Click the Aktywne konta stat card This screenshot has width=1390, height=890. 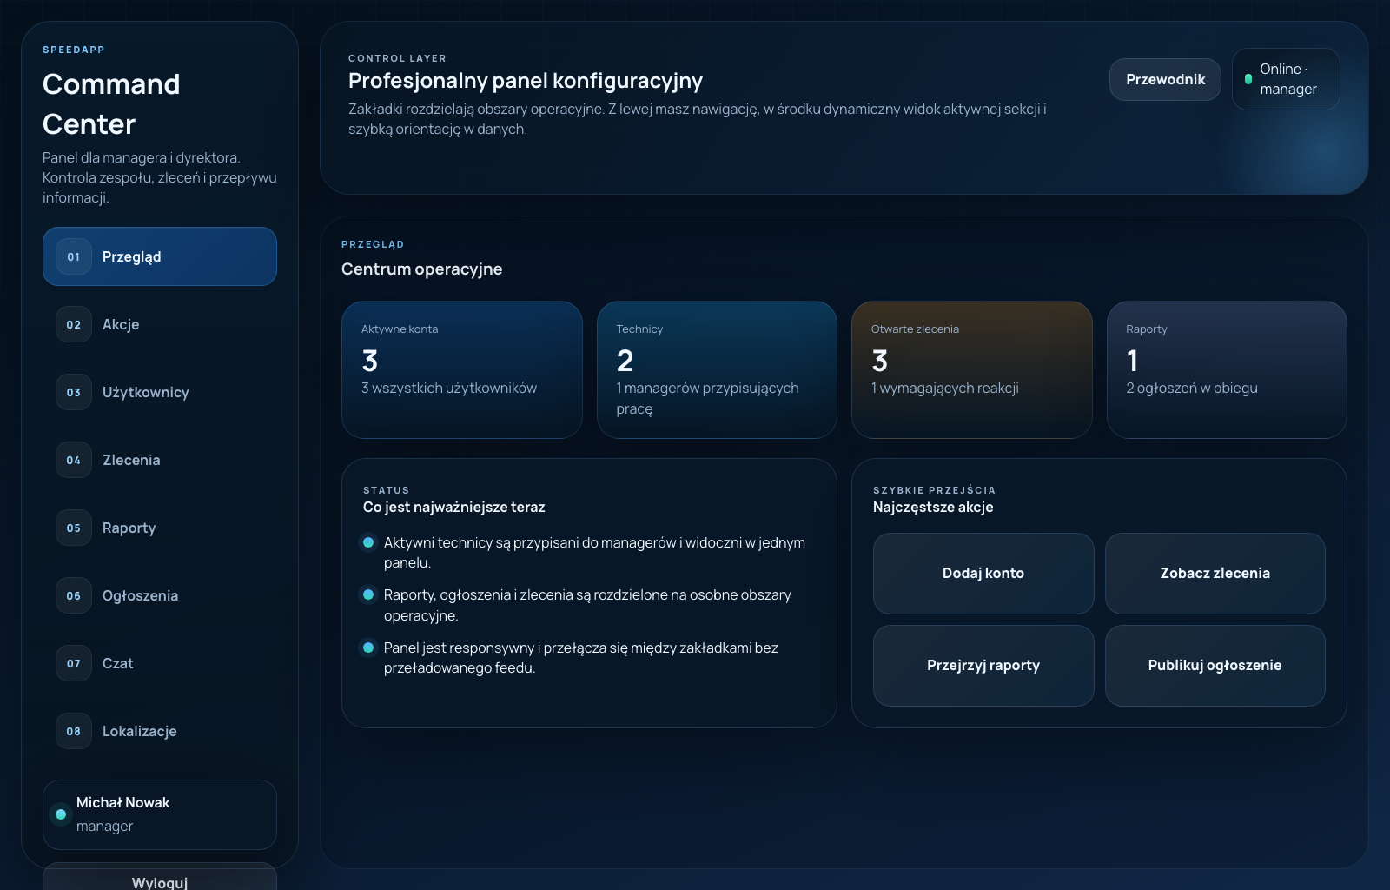coord(461,369)
